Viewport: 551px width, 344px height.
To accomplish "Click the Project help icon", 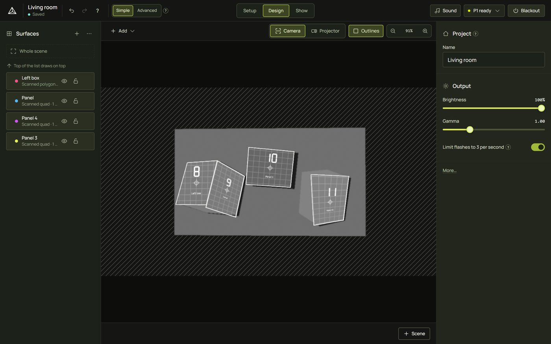I will click(x=475, y=34).
